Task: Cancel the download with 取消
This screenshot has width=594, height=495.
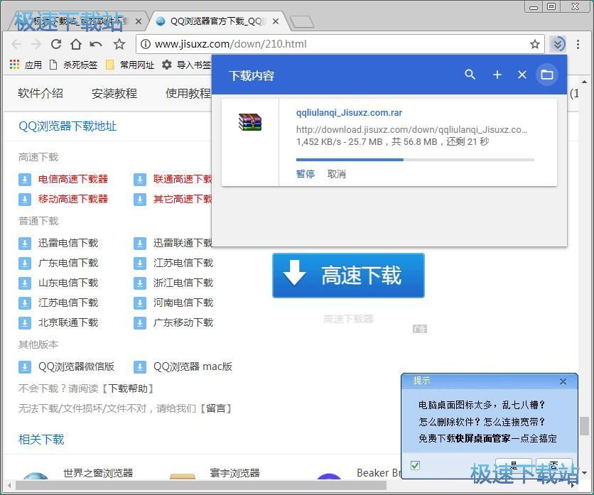Action: pyautogui.click(x=337, y=174)
